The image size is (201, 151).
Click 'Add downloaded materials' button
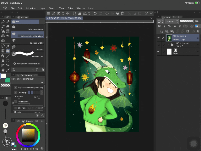click(x=27, y=64)
